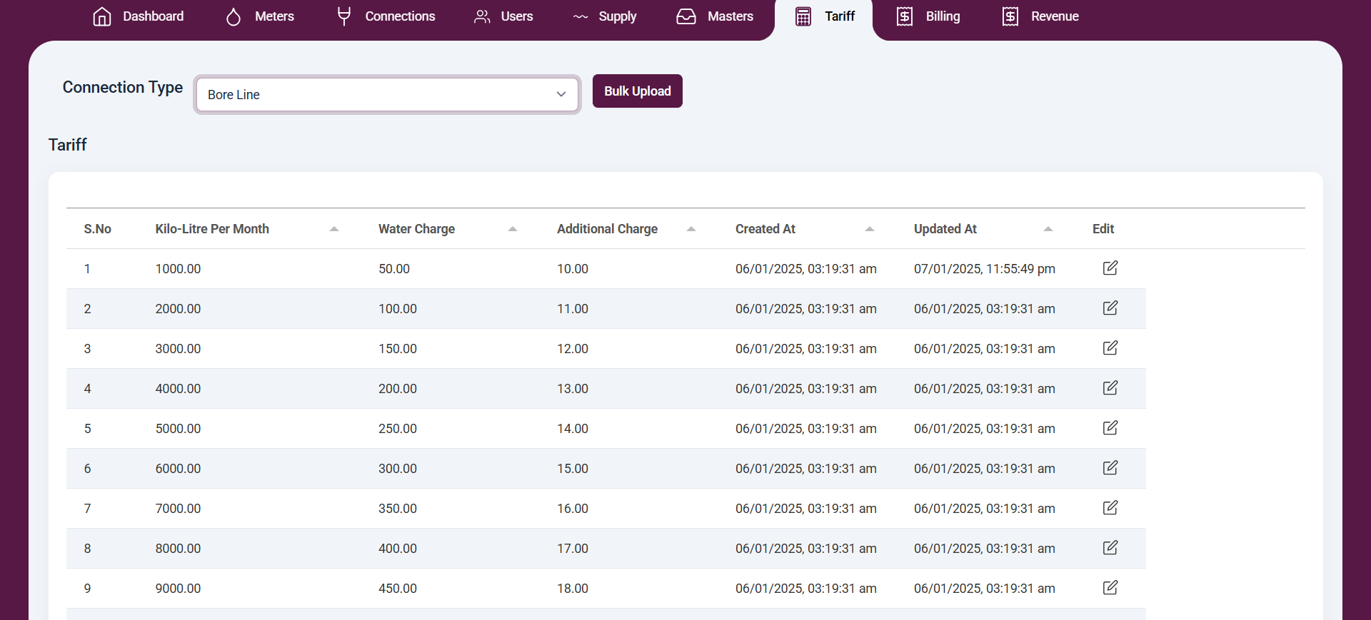
Task: Sort by Created At column arrow
Action: [x=869, y=229]
